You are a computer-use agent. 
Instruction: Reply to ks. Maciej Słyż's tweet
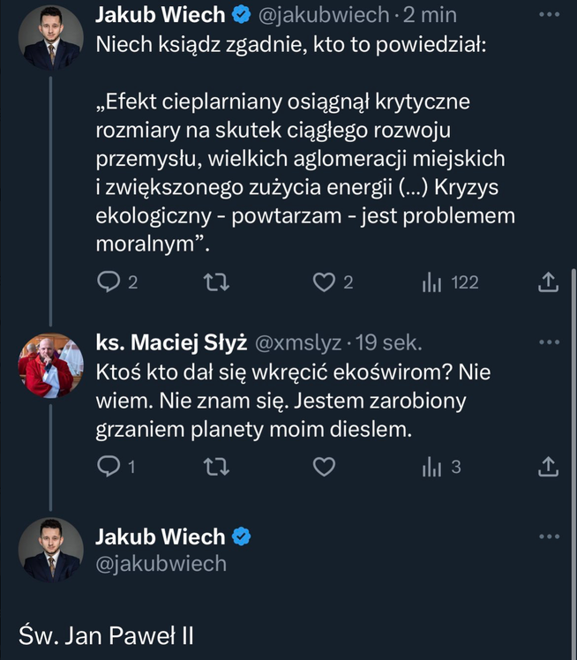(108, 468)
